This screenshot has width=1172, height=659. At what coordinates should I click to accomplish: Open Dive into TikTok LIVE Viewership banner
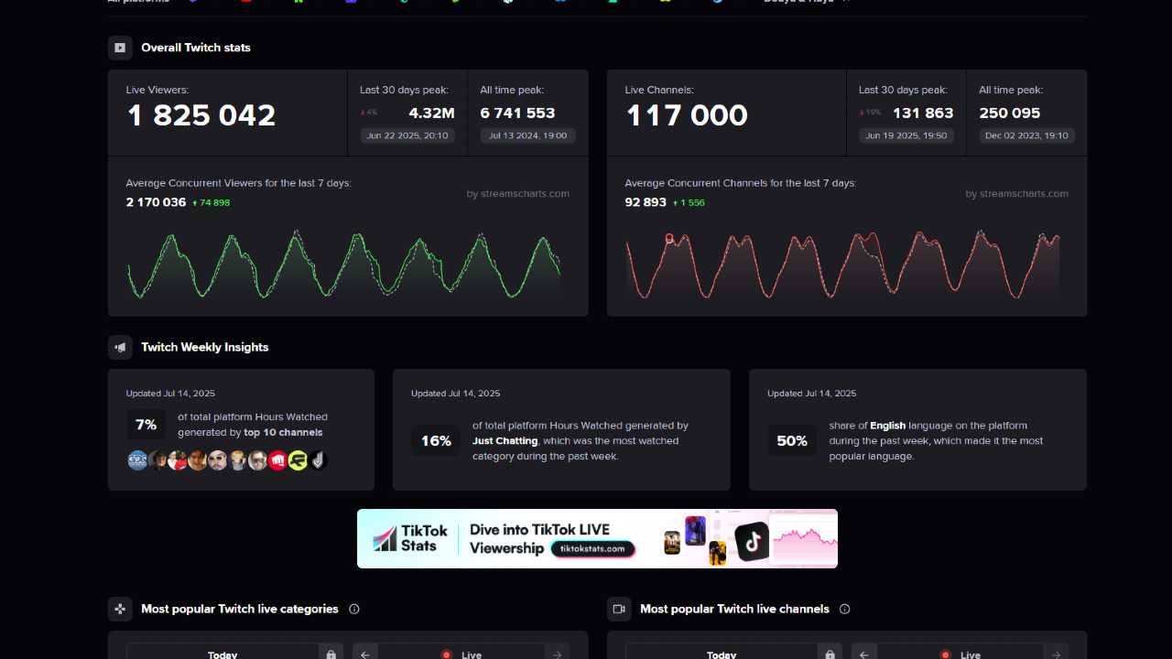[597, 538]
